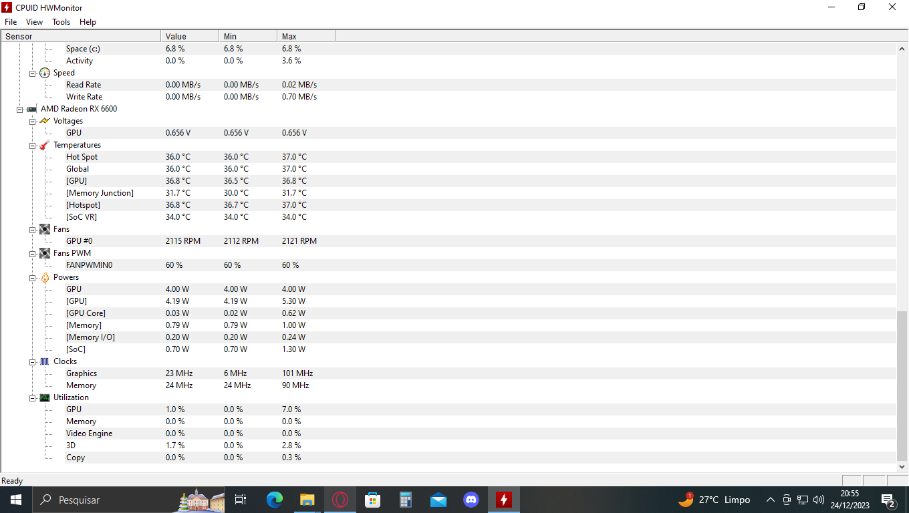Screen dimensions: 909x513
Task: Open Task View from the taskbar
Action: click(x=241, y=500)
